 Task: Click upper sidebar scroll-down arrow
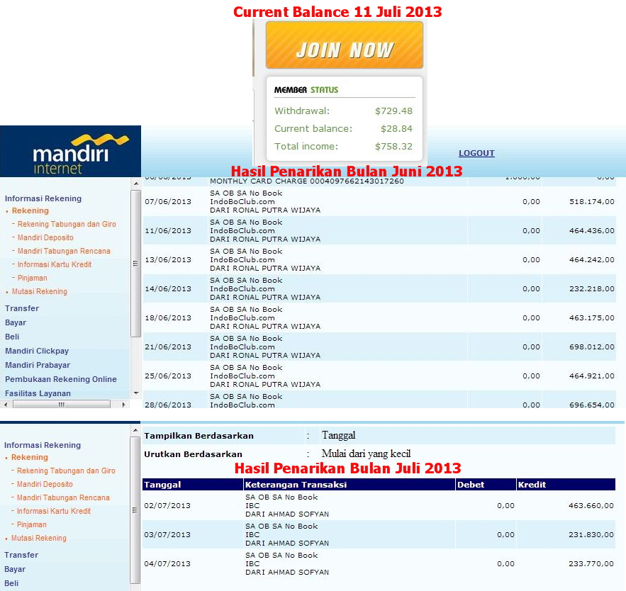point(135,393)
